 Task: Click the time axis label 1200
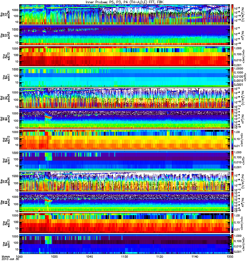(230, 257)
